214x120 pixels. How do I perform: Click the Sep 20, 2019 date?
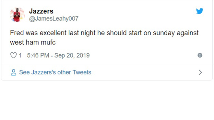coord(72,55)
